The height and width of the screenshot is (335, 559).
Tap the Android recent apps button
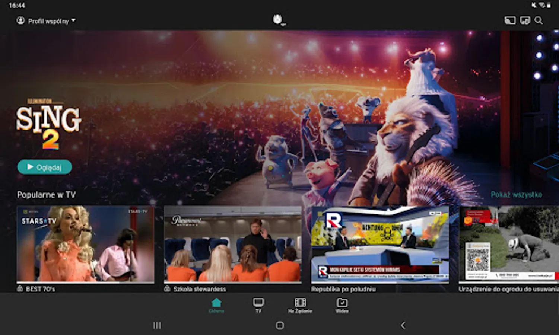coord(157,325)
